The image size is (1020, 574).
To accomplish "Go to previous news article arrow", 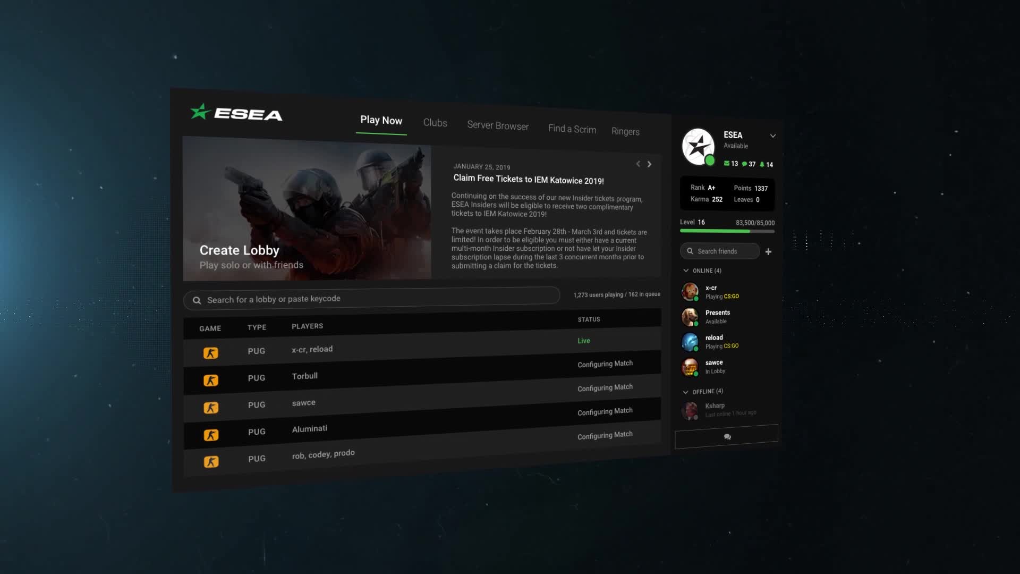I will tap(638, 164).
